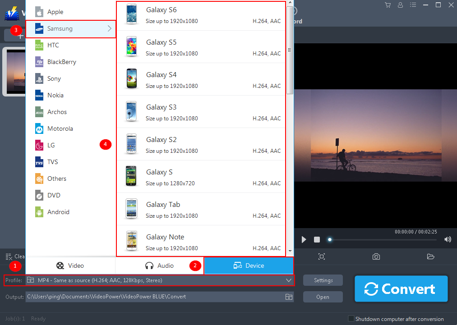
Task: Choose the Galaxy Note profile
Action: coord(201,241)
